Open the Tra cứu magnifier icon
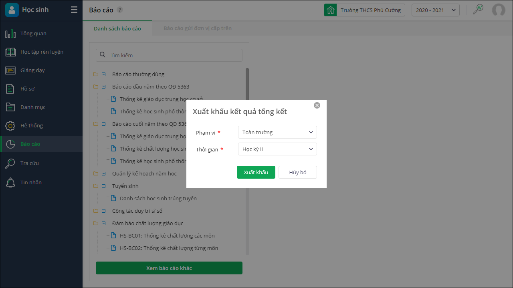The width and height of the screenshot is (513, 288). 10,163
